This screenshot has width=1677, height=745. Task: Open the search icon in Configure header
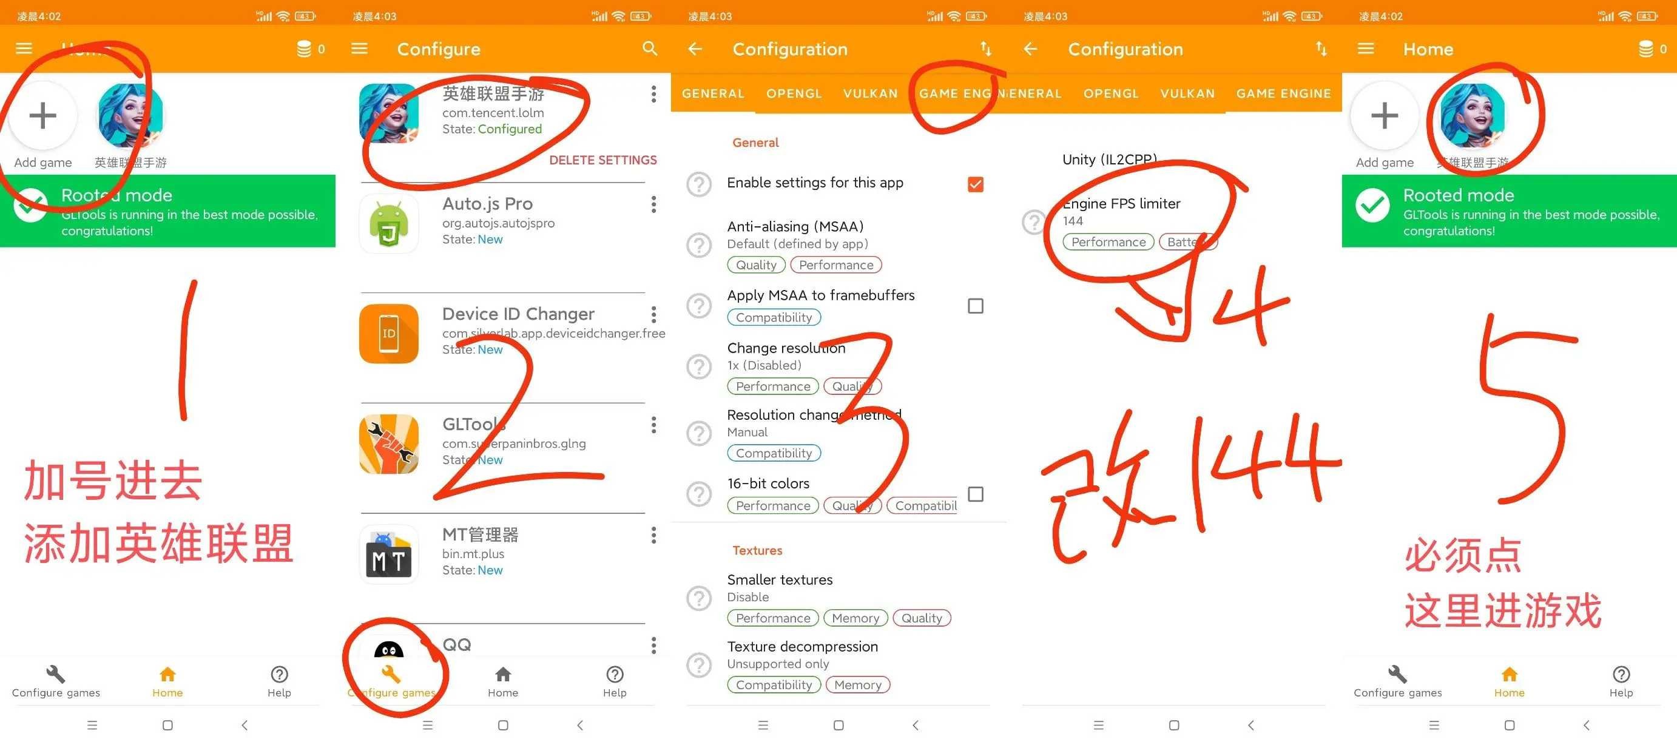(649, 48)
